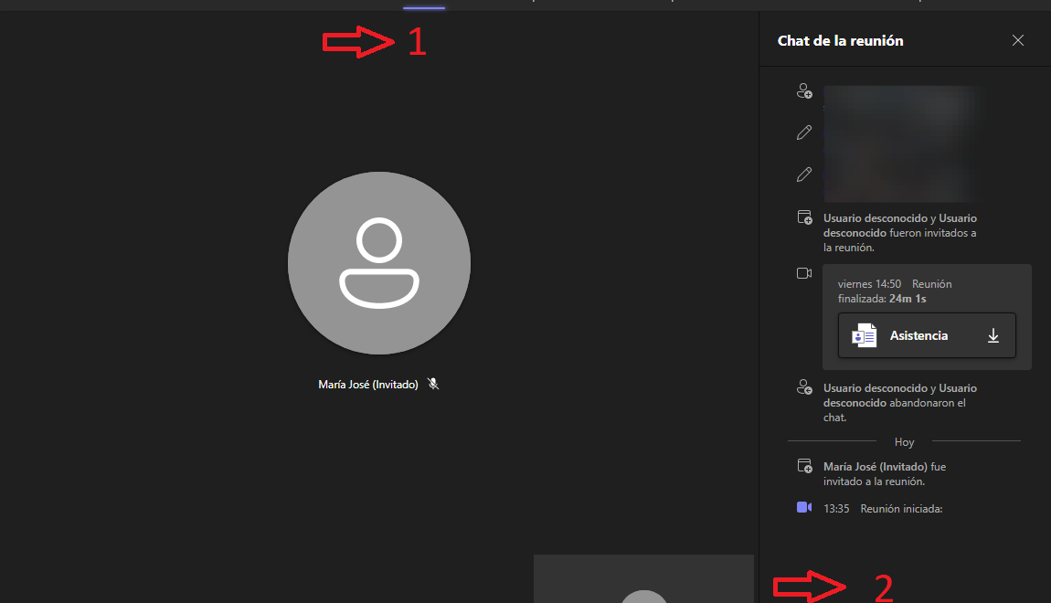This screenshot has height=603, width=1051.
Task: Click calendar icon next to 'fueron invitados' message
Action: click(804, 217)
